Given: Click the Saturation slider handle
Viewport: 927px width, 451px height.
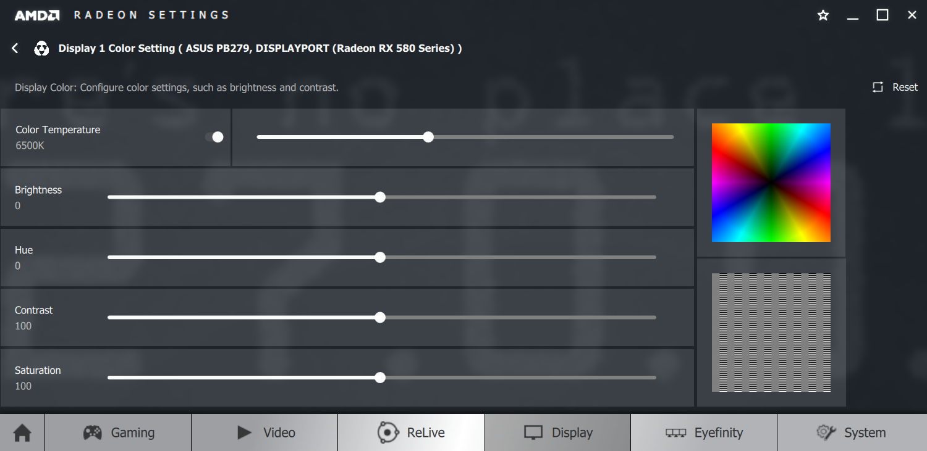Looking at the screenshot, I should point(380,378).
